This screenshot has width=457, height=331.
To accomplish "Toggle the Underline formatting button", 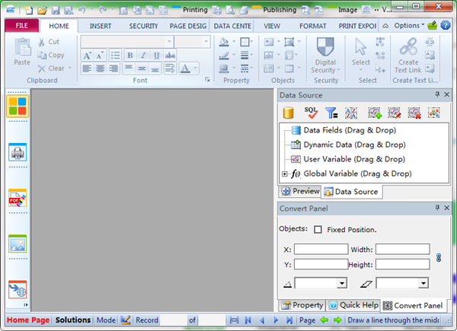I will point(156,56).
